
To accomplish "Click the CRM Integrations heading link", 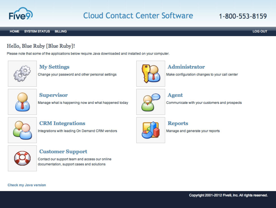I will (62, 123).
